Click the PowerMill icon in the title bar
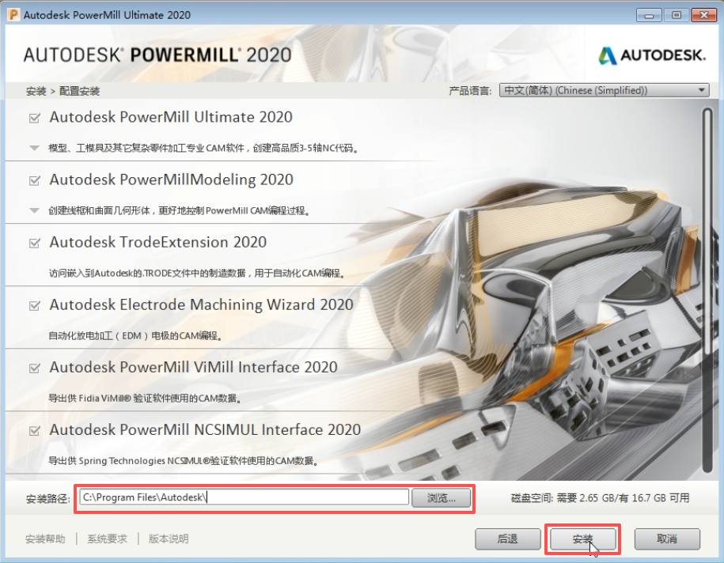The width and height of the screenshot is (724, 563). (13, 15)
